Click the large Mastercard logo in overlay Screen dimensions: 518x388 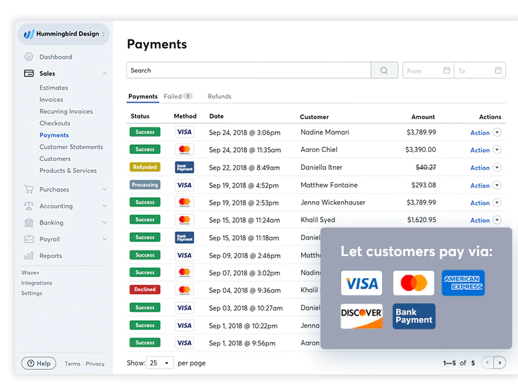(x=414, y=283)
